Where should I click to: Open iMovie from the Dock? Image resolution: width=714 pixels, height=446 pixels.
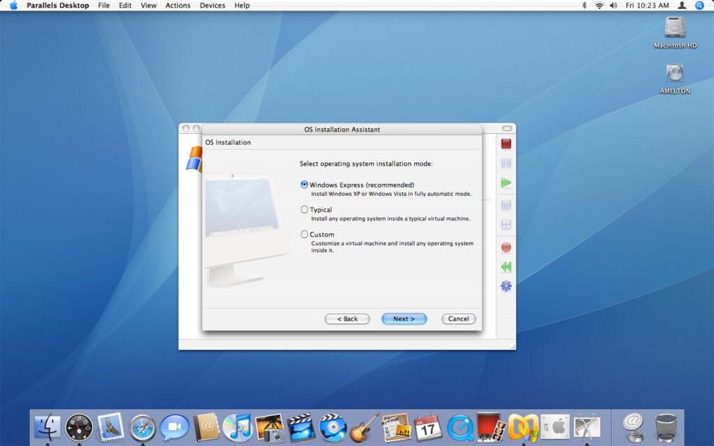coord(301,427)
